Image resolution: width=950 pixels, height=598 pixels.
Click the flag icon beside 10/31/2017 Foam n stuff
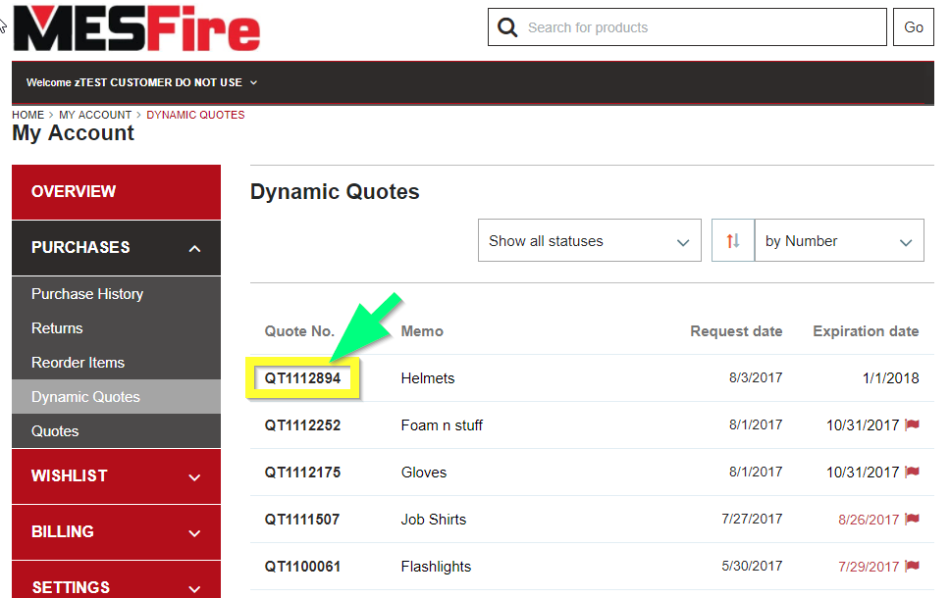[912, 424]
